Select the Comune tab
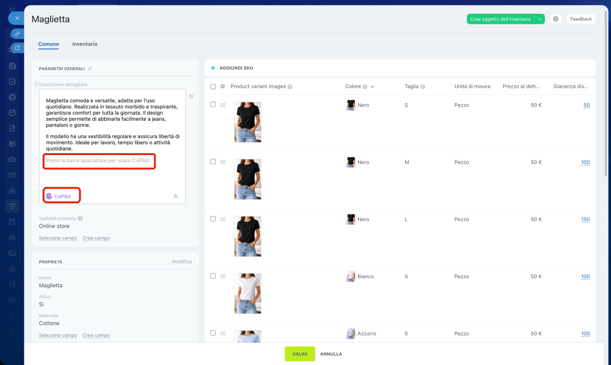The height and width of the screenshot is (365, 611). [x=49, y=44]
